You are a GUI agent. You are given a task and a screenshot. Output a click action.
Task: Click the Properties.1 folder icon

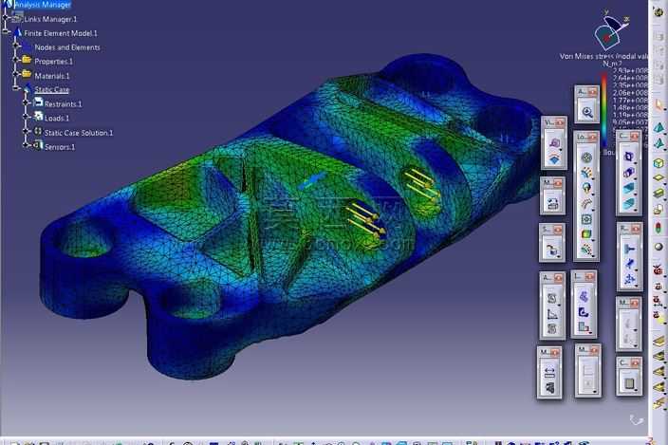tap(27, 60)
